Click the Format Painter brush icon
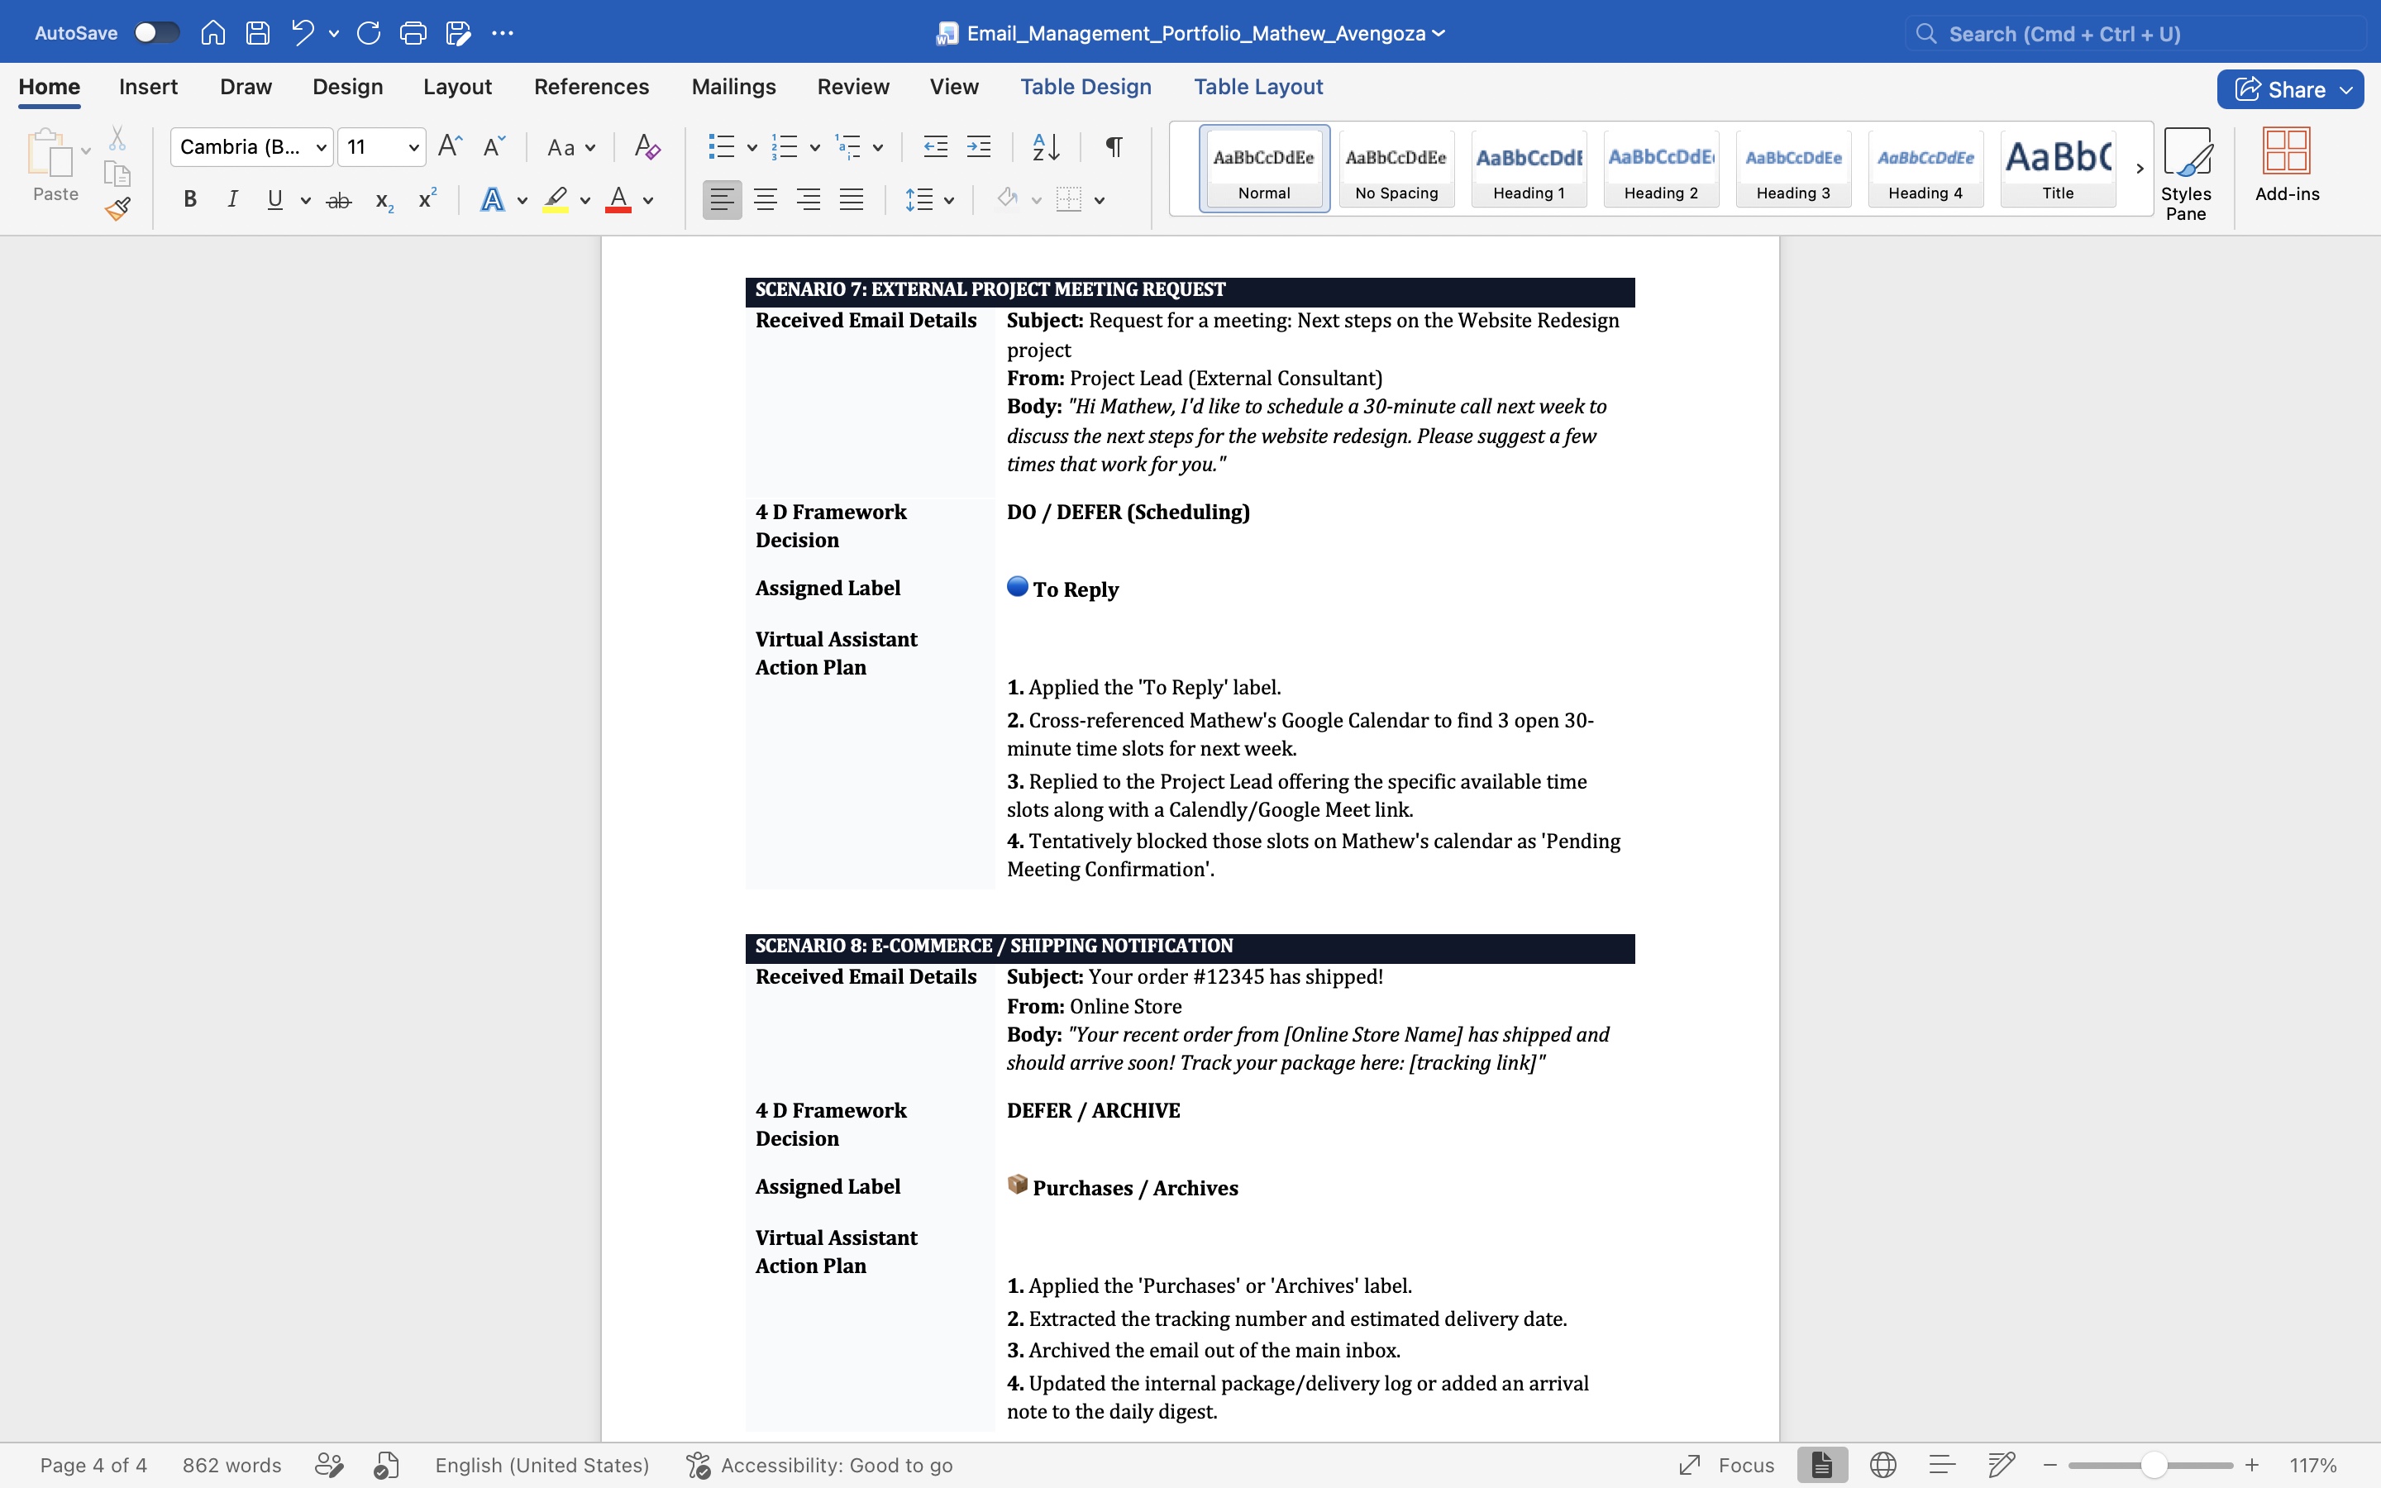Viewport: 2381px width, 1488px height. (x=118, y=208)
